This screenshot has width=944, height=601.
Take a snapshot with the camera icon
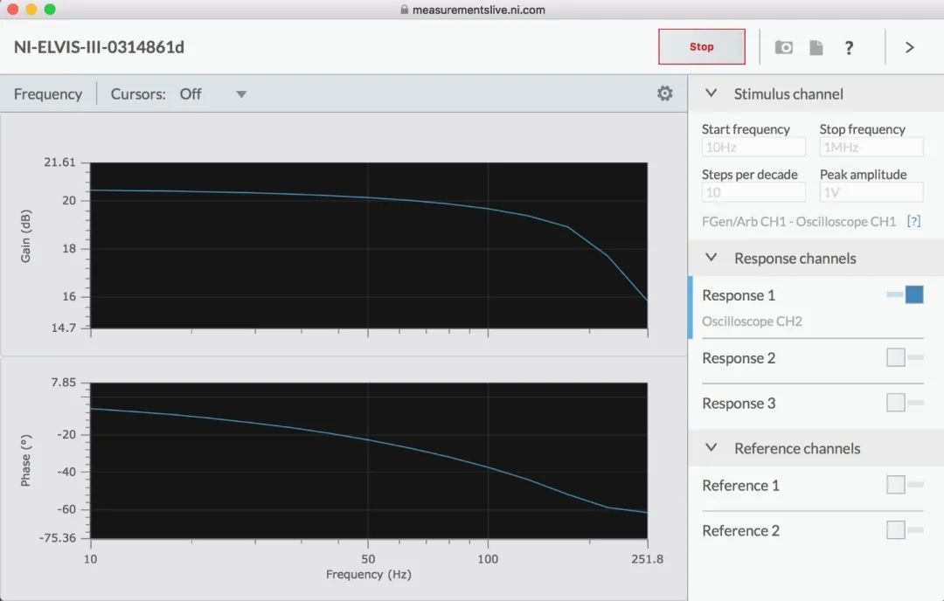coord(783,47)
